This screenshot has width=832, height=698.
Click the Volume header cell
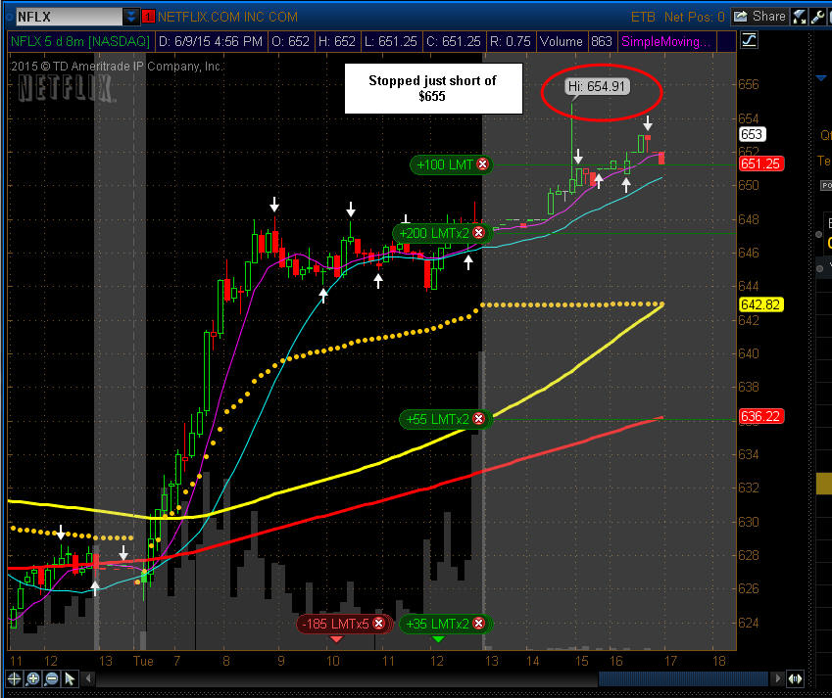click(x=562, y=41)
